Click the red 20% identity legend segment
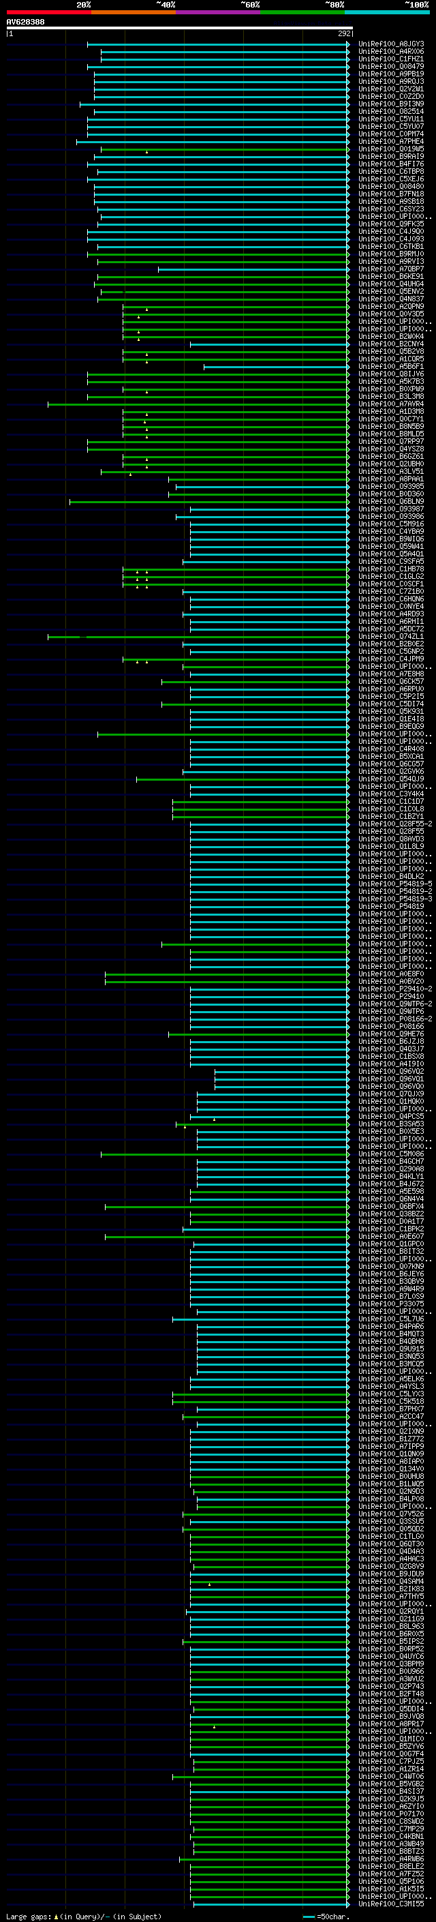This screenshot has height=1922, width=436. coord(48,12)
